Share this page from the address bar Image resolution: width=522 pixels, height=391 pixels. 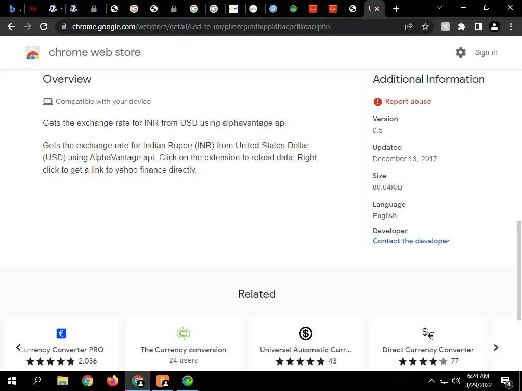point(409,26)
